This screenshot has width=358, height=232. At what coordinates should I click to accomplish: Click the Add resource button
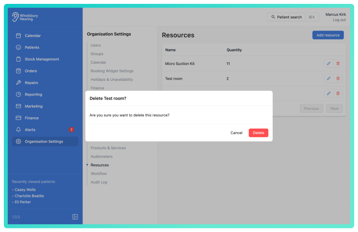[328, 35]
